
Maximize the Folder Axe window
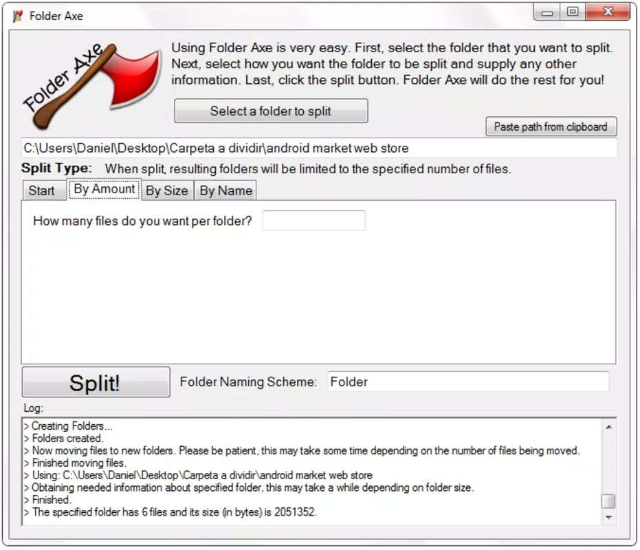tap(573, 12)
